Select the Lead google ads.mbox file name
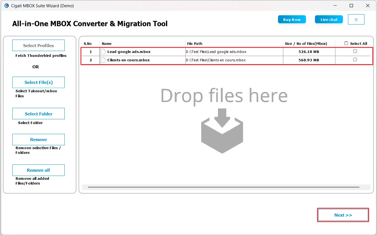The height and width of the screenshot is (235, 377). tap(129, 52)
